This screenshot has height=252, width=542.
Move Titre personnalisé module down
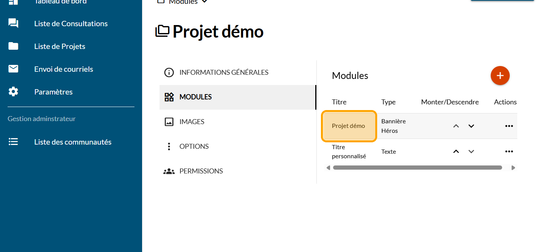tap(471, 151)
